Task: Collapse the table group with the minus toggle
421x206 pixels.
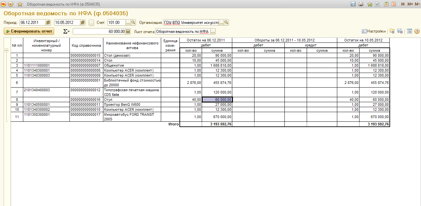Action: [x=6, y=50]
